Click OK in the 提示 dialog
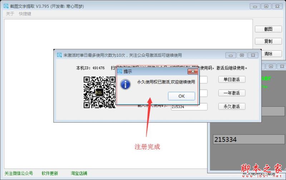The height and width of the screenshot is (180, 286). (182, 96)
